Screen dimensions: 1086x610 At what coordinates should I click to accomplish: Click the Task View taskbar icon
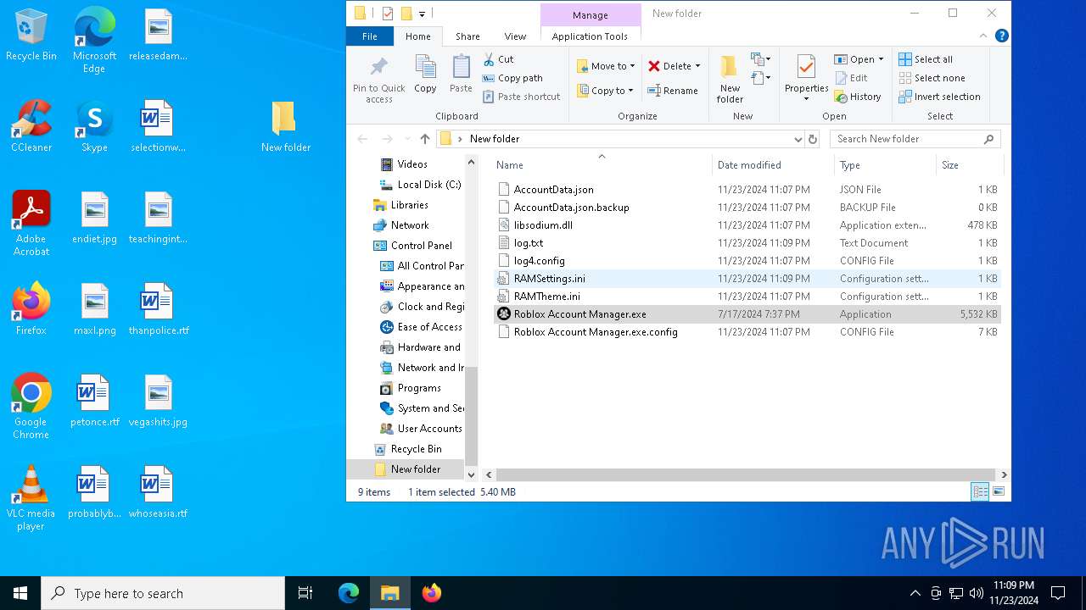click(305, 593)
